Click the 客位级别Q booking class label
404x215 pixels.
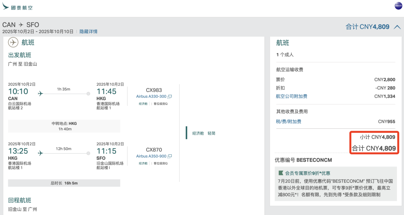160,103
